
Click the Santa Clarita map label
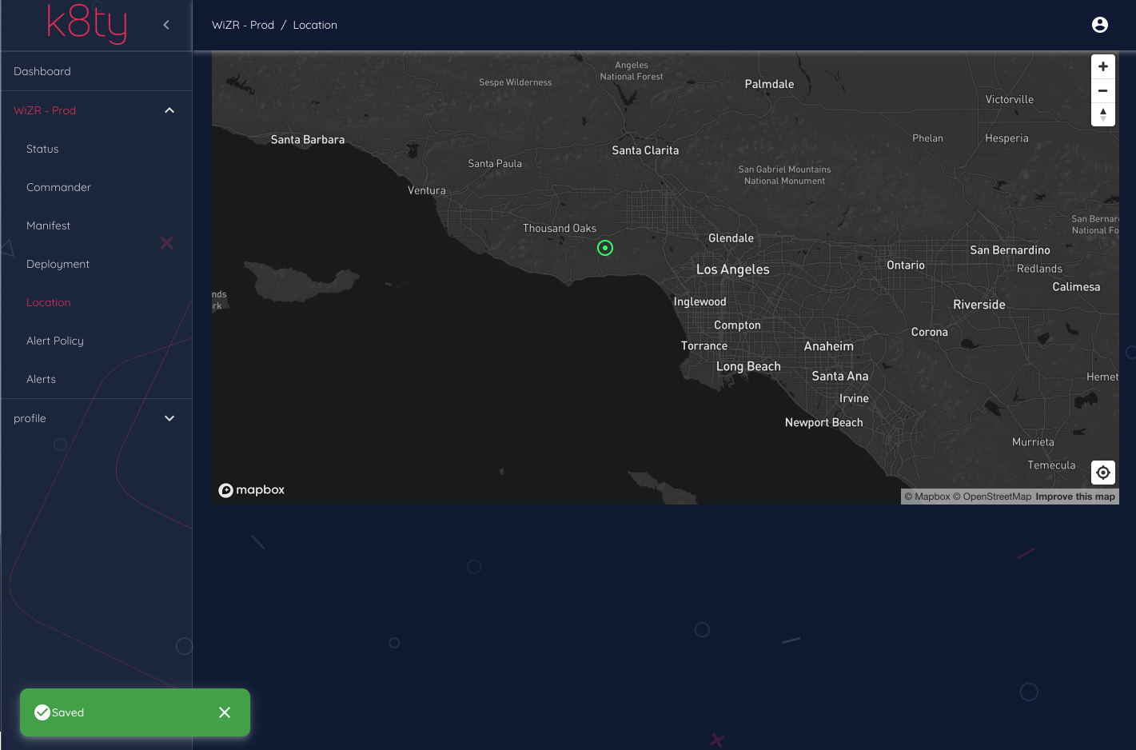(x=645, y=150)
